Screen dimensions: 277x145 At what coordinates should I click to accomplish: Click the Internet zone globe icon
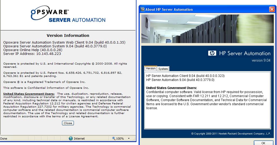71,139
